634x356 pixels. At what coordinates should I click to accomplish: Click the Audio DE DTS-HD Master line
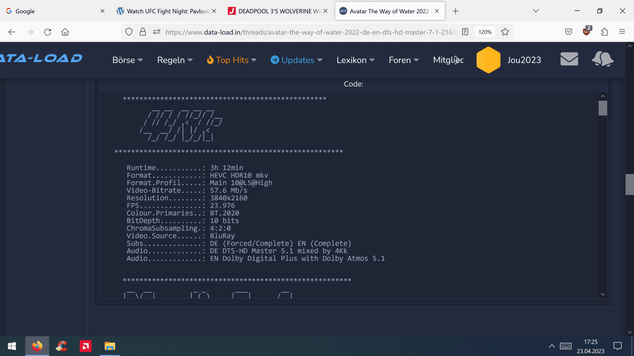click(x=237, y=251)
